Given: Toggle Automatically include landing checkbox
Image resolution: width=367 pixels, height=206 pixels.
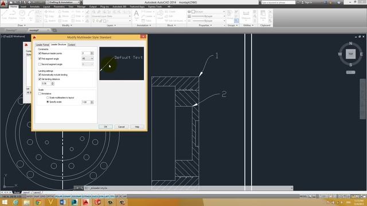Looking at the screenshot, I should [40, 75].
